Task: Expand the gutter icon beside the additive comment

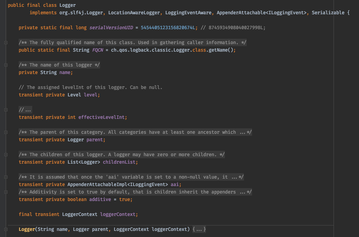Action: 5,192
